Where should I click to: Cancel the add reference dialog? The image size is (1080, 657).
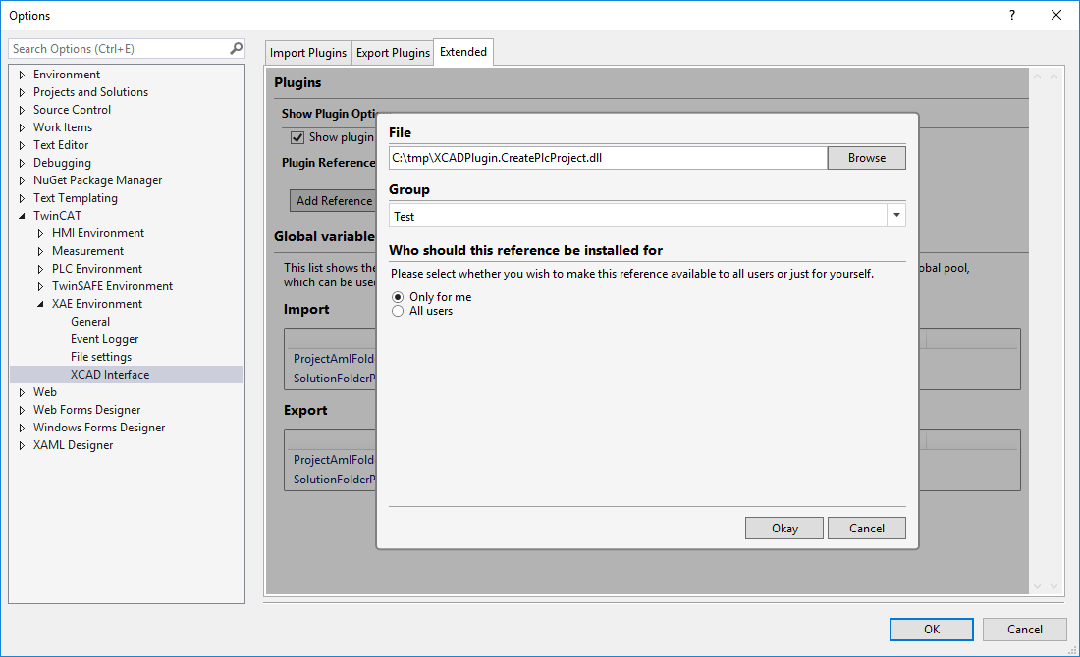[867, 529]
